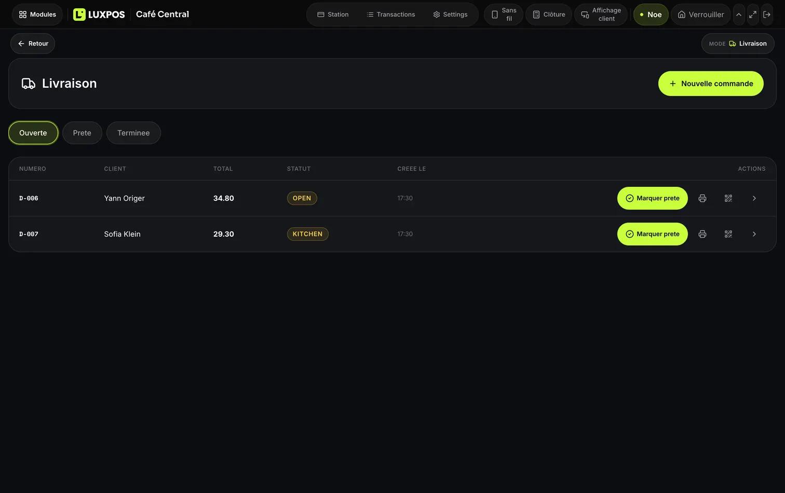Lock the station with Verrouiller

coord(701,15)
